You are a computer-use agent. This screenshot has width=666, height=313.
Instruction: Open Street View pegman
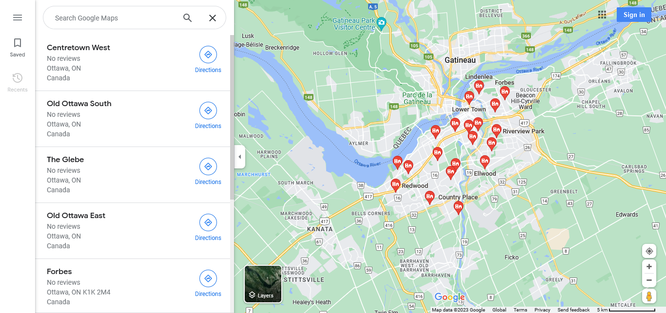pyautogui.click(x=649, y=296)
